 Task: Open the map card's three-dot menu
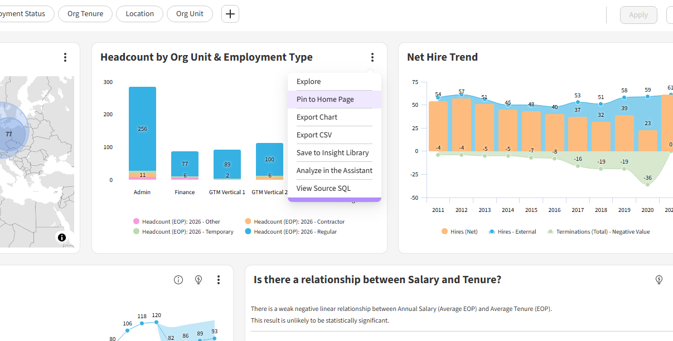[65, 57]
